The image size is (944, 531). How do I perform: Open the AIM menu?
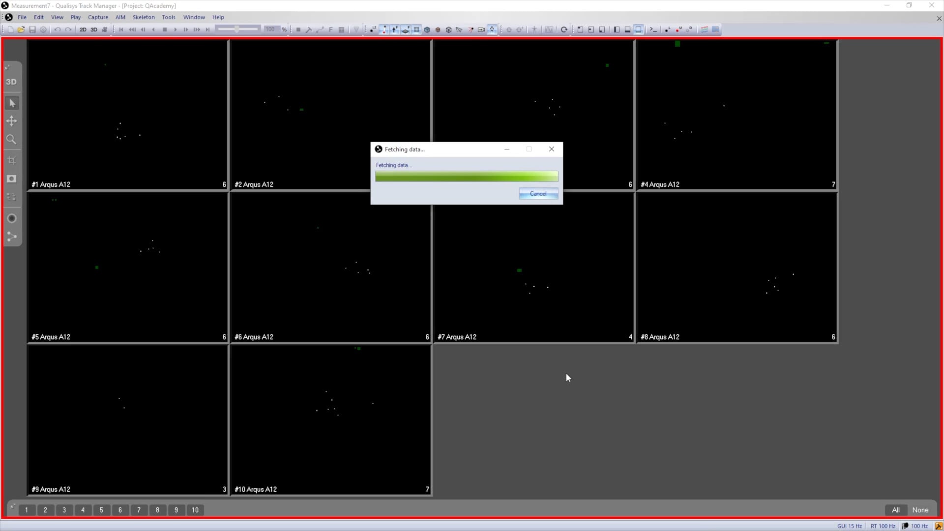[120, 17]
